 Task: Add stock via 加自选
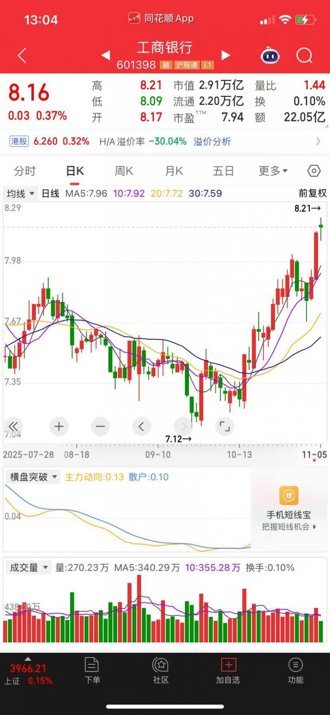(x=228, y=671)
